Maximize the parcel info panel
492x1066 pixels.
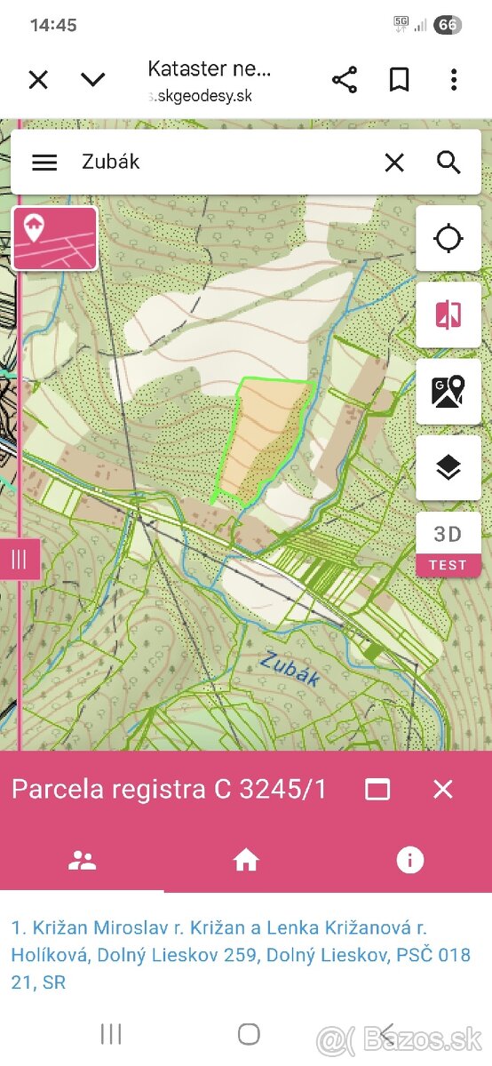coord(377,789)
